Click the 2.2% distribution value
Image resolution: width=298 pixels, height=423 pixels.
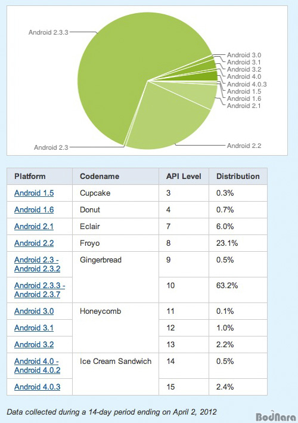point(225,344)
